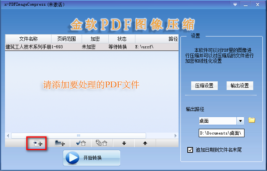Click the scrollbar left arrow
The image size is (267, 171).
(x=8, y=136)
